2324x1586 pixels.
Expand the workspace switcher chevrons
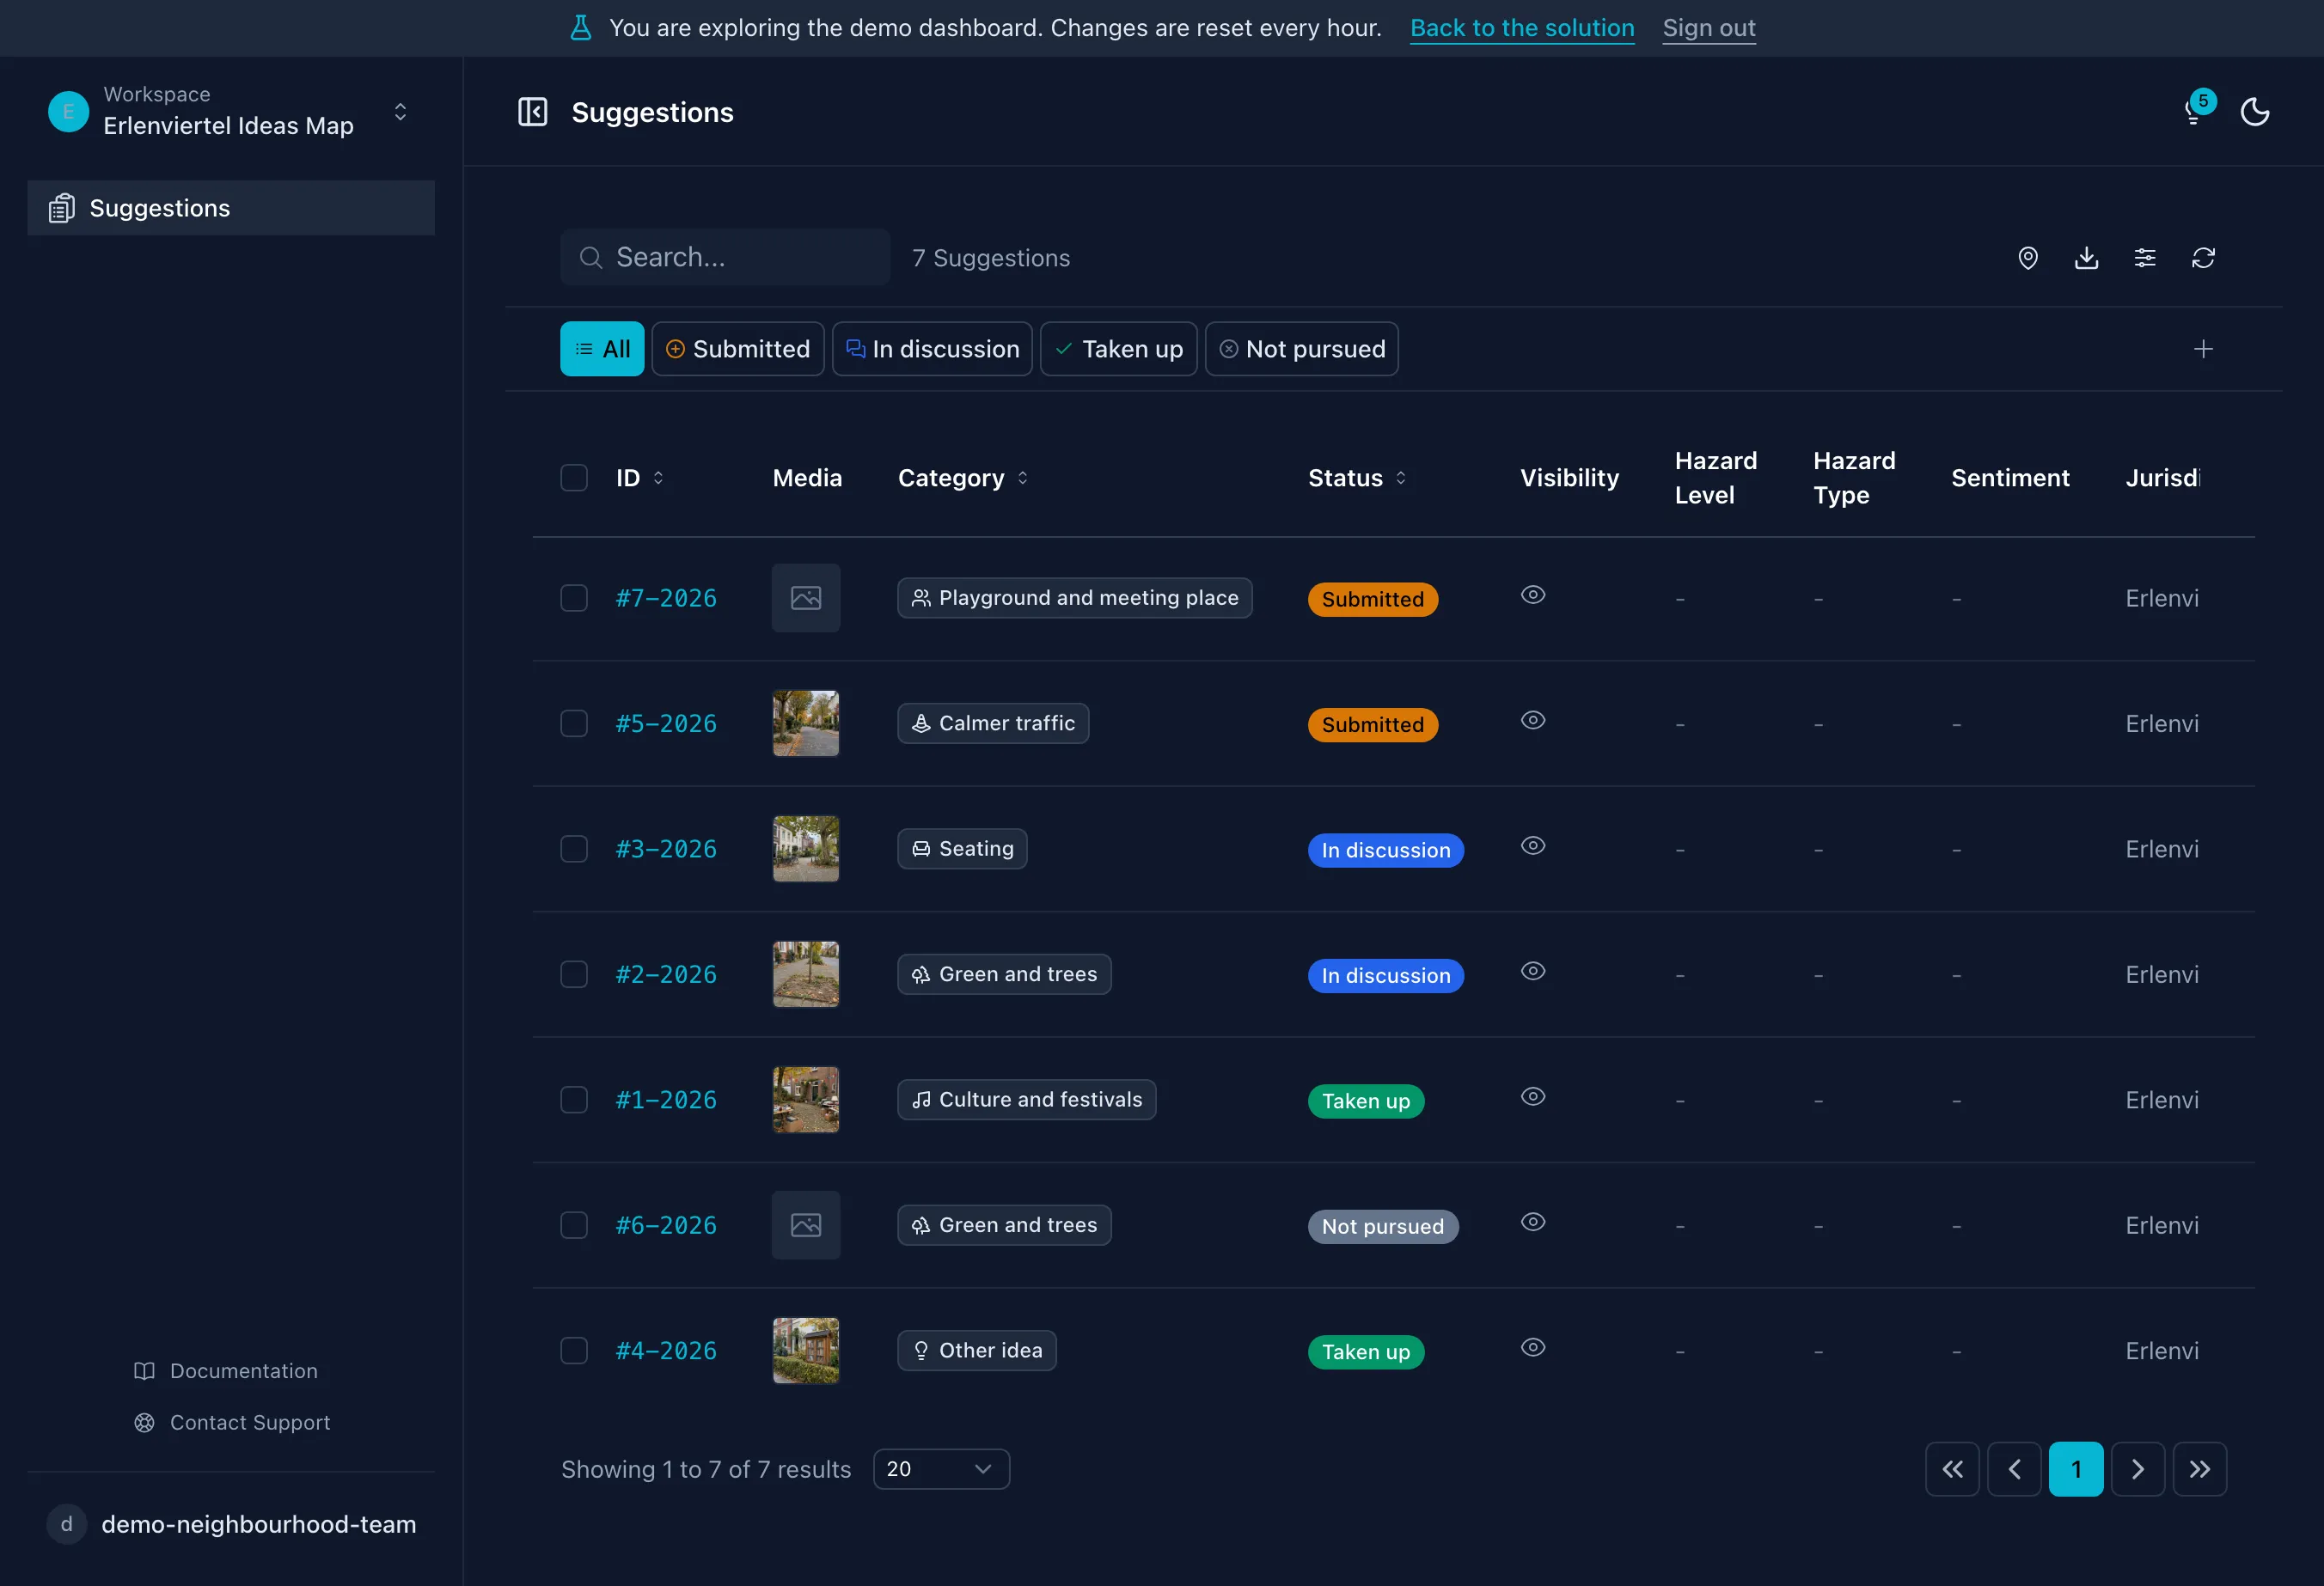click(x=400, y=111)
